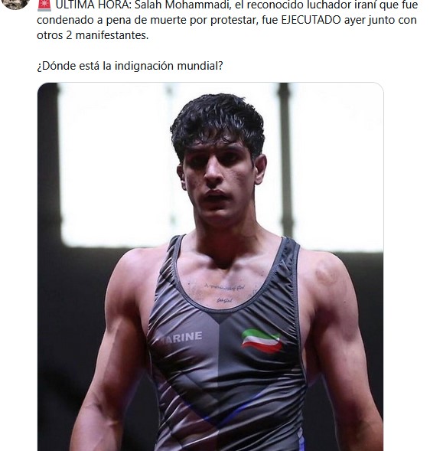The height and width of the screenshot is (451, 430).
Task: Click the name "Salah Mohammadi" in tweet
Action: (183, 5)
